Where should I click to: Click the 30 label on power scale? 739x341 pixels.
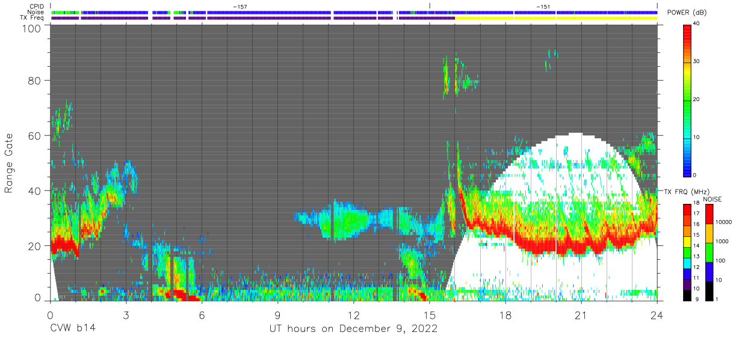point(697,62)
